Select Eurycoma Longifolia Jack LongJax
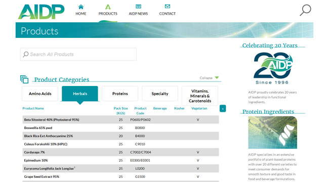Image resolution: width=329 pixels, height=182 pixels. pyautogui.click(x=120, y=168)
